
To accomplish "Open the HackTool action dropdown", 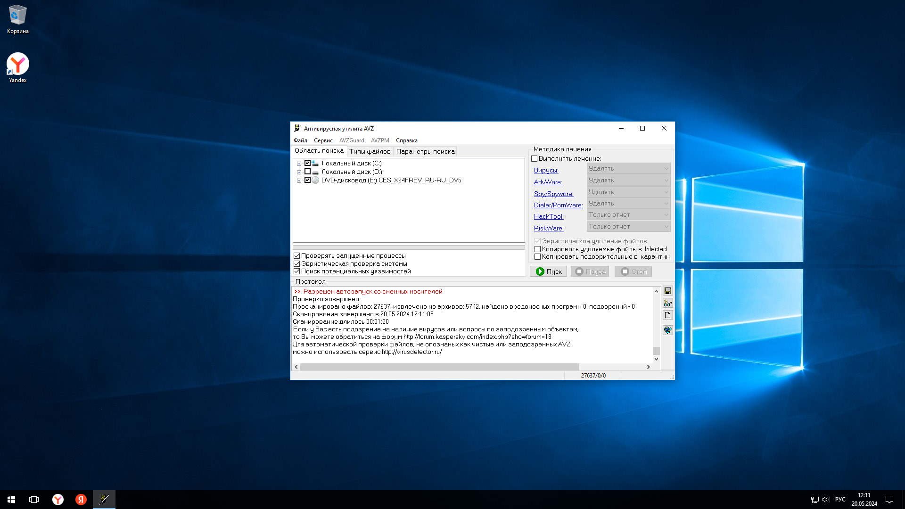I will (x=628, y=215).
